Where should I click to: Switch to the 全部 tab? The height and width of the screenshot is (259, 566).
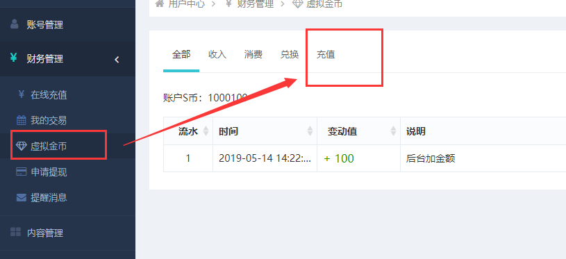pos(181,54)
